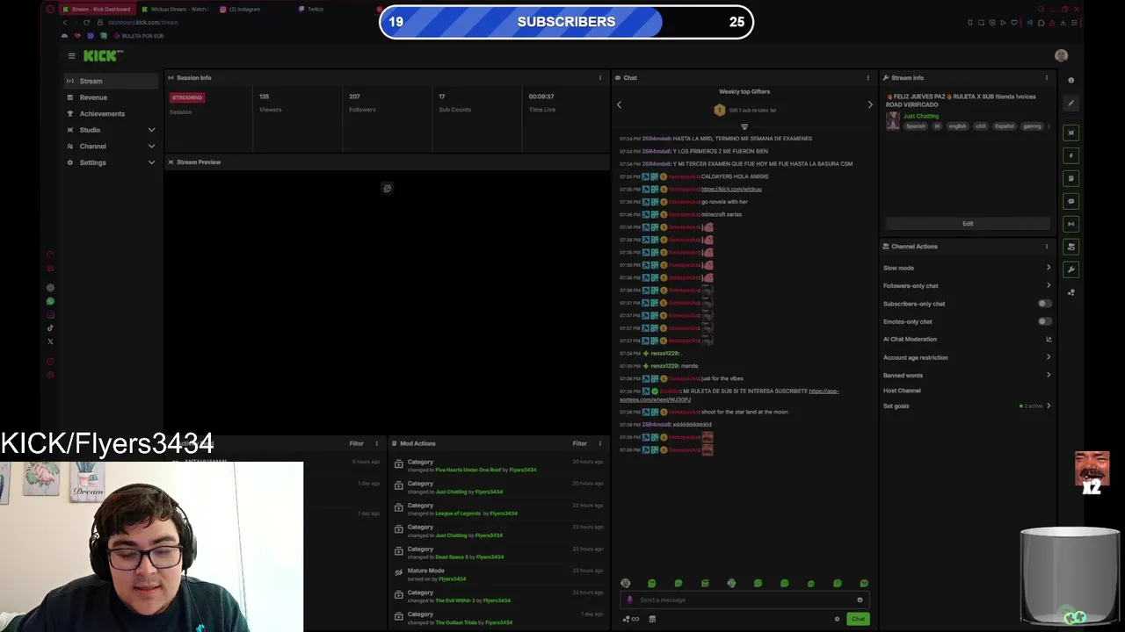
Task: Go back with the browser back arrow
Action: pyautogui.click(x=64, y=22)
